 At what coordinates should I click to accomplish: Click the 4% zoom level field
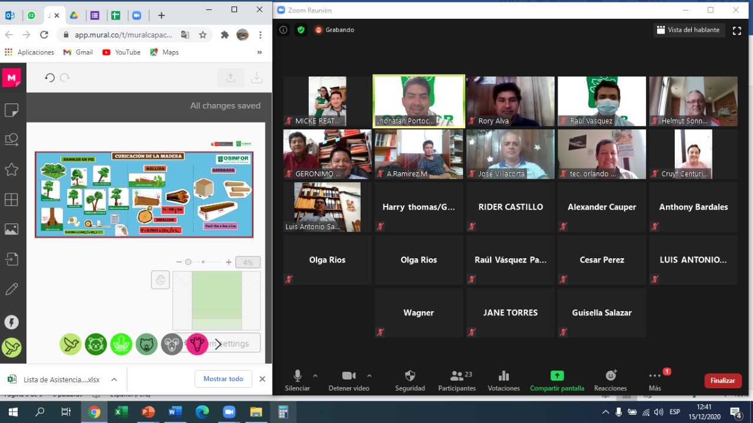(x=248, y=262)
